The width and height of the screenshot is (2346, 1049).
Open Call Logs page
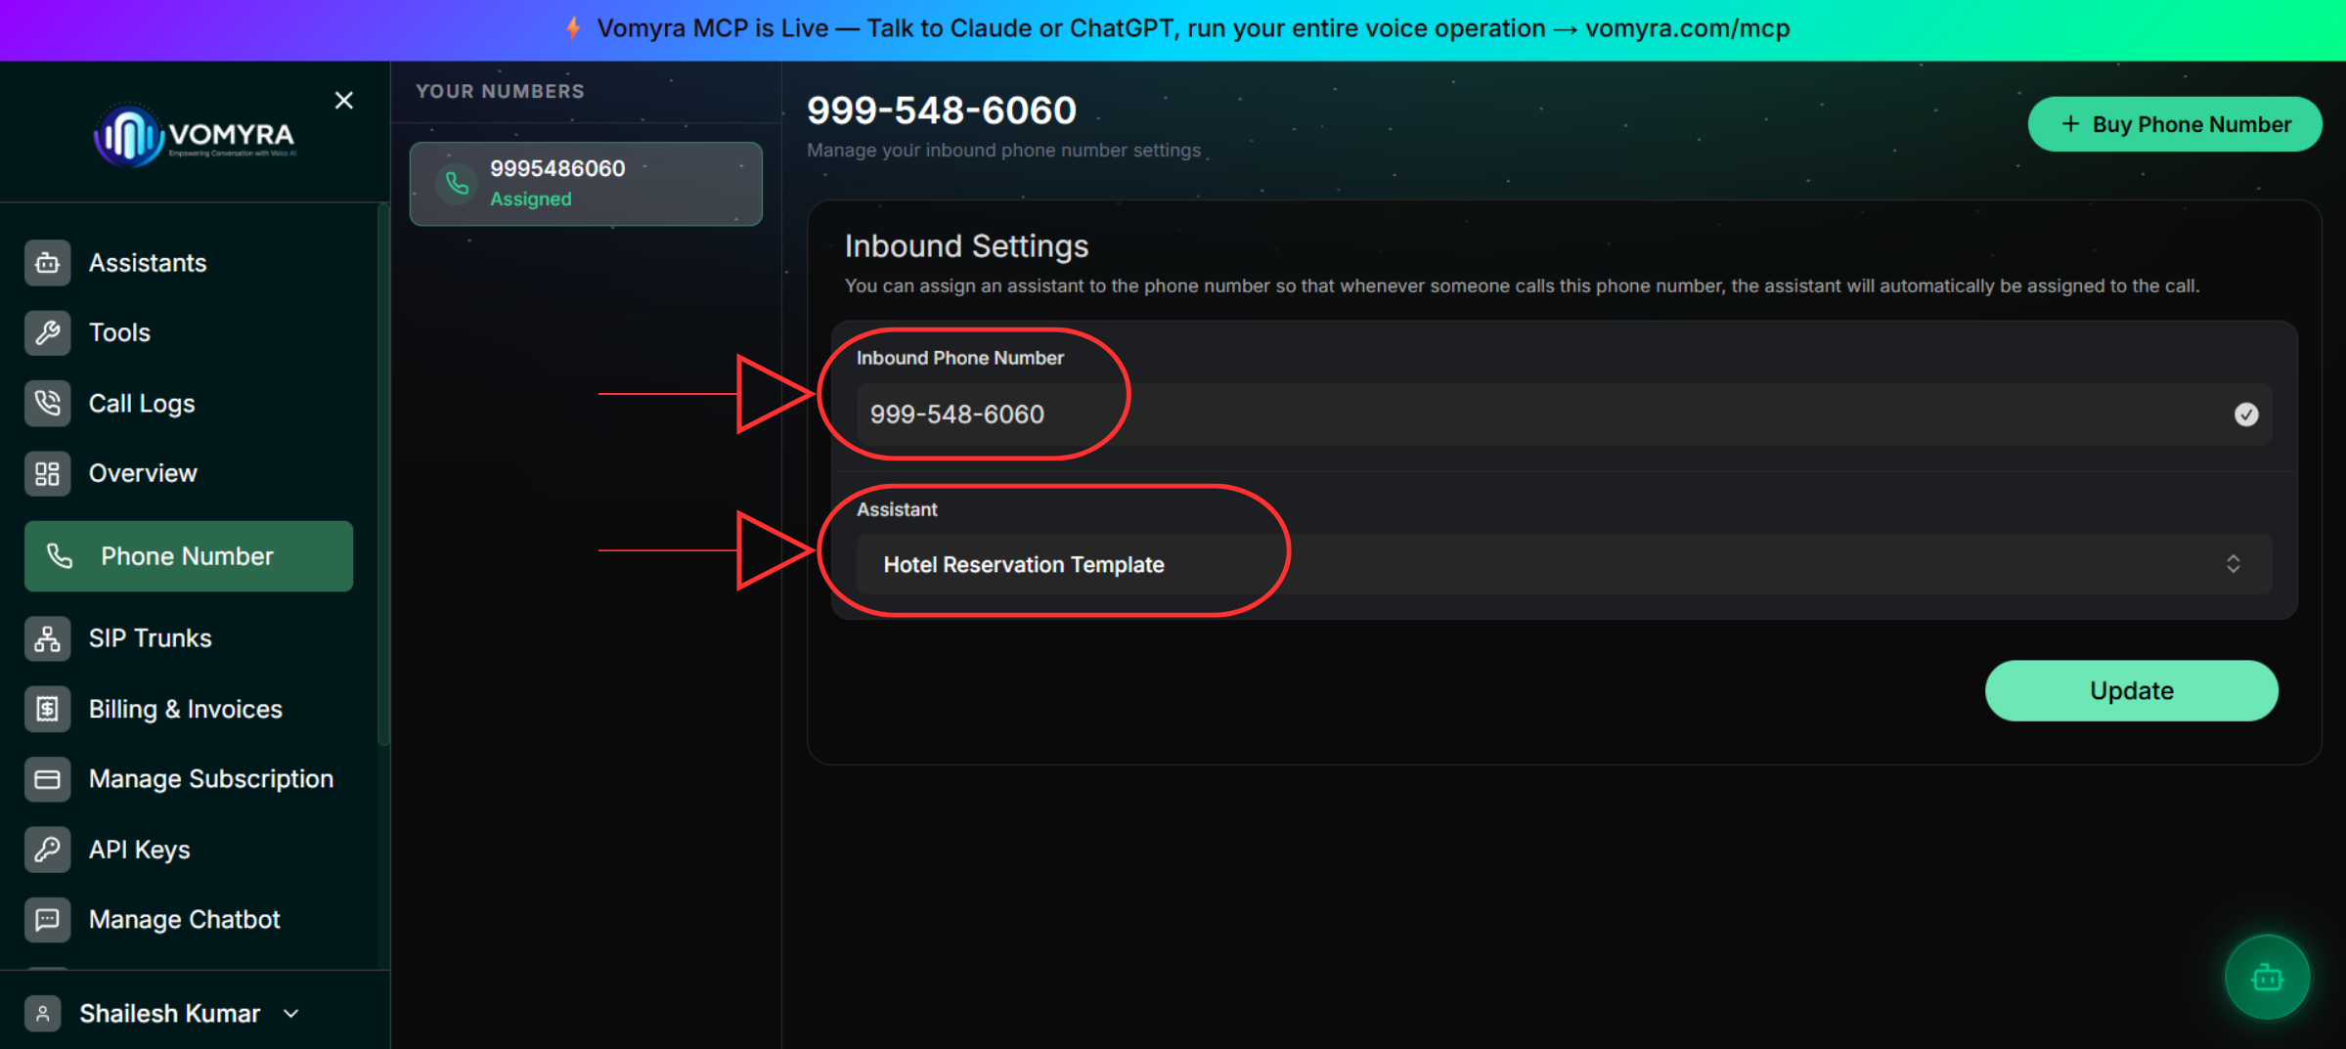[189, 403]
